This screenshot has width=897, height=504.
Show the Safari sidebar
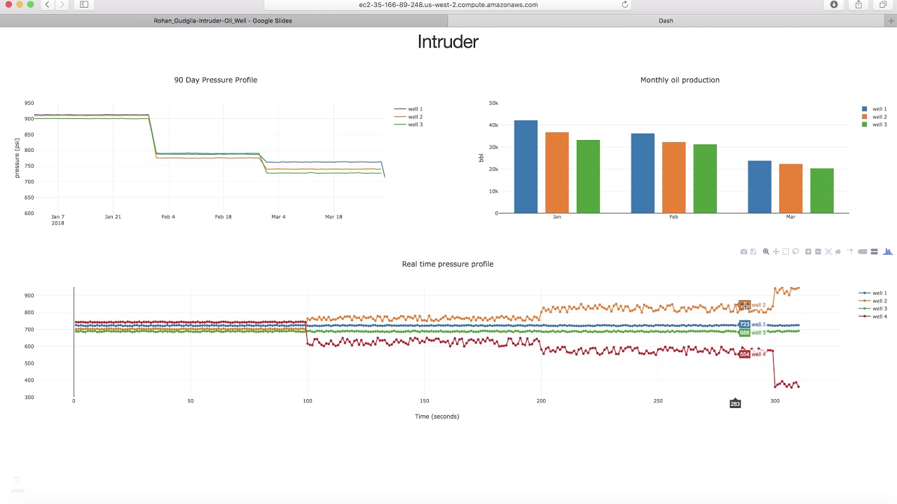coord(84,5)
